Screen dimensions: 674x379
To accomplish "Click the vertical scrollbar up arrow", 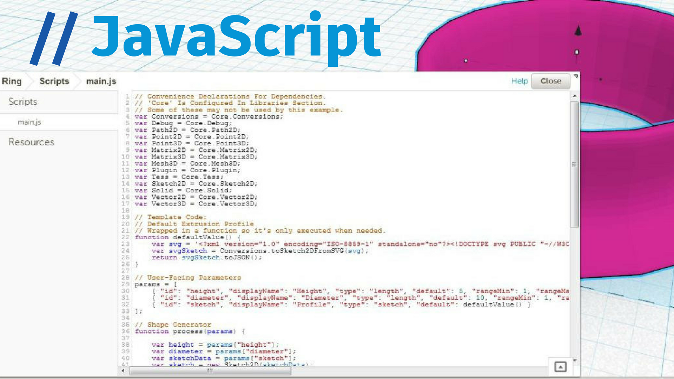I will tap(574, 96).
